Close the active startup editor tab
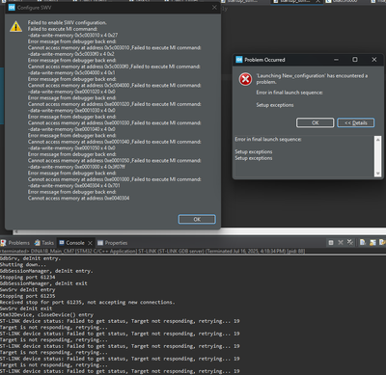 (x=318, y=1)
